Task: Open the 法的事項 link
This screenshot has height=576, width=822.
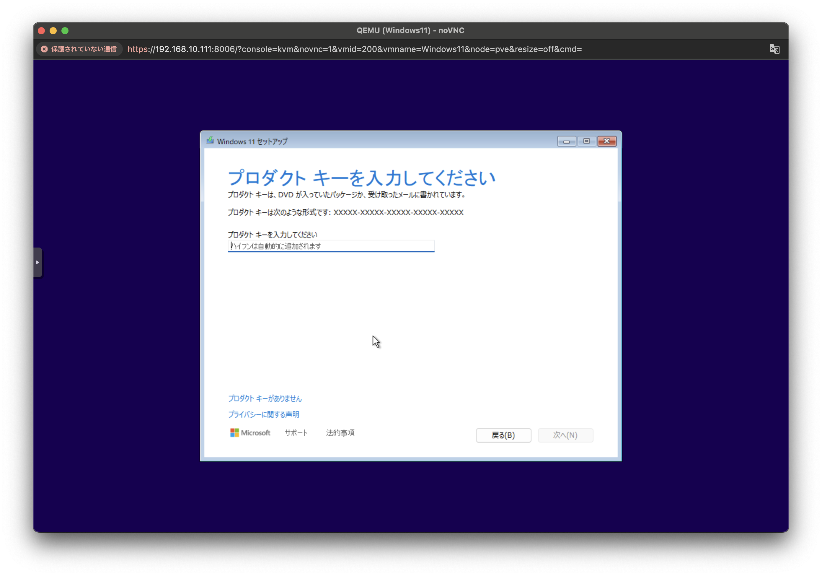Action: point(340,433)
